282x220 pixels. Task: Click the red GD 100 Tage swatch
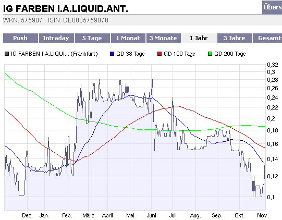pos(160,54)
